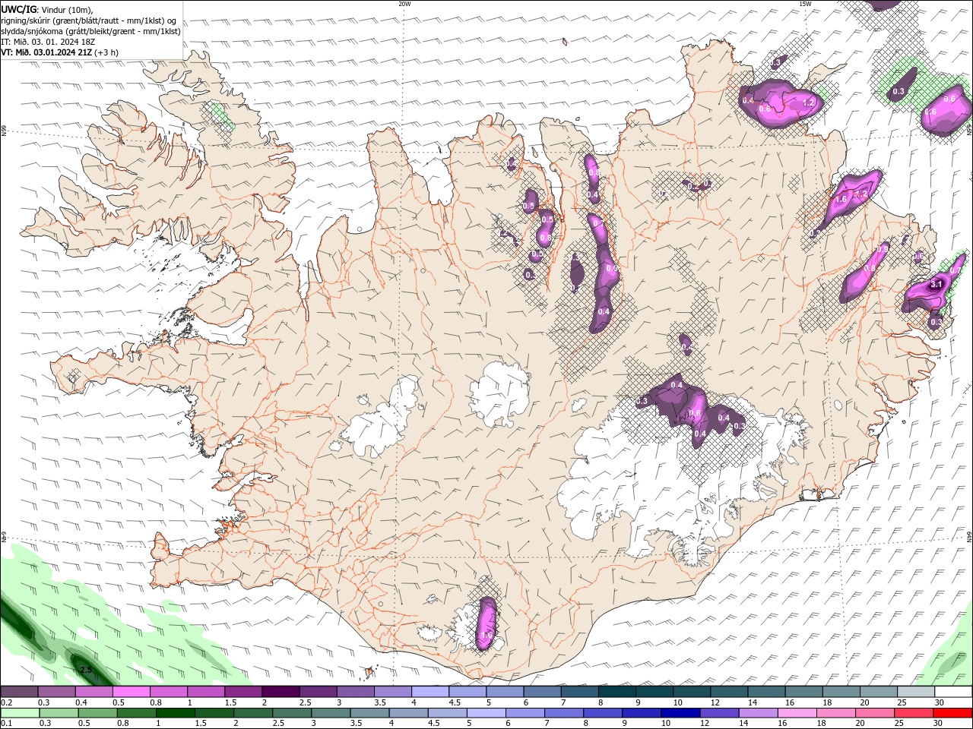Pick the snow scale swatch labeled 0.2
This screenshot has height=729, width=973.
[x=19, y=692]
